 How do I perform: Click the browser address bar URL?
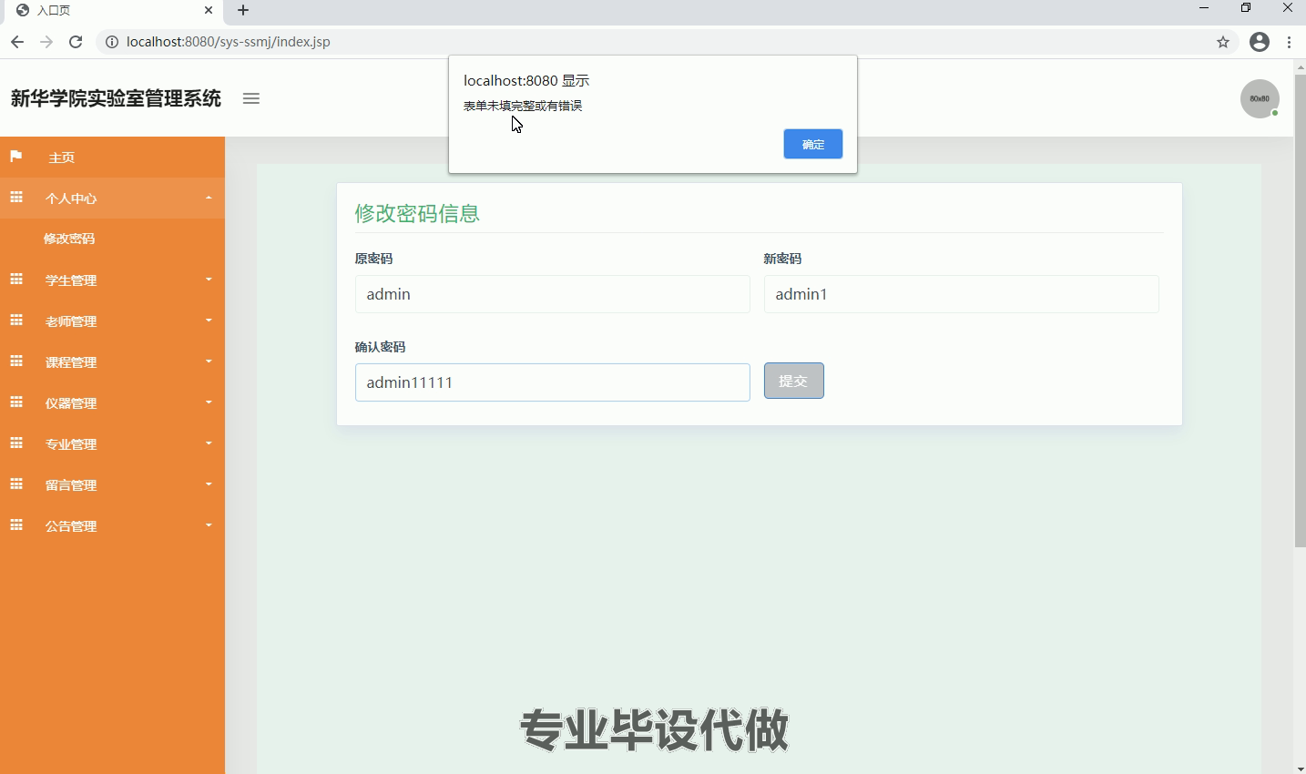229,42
